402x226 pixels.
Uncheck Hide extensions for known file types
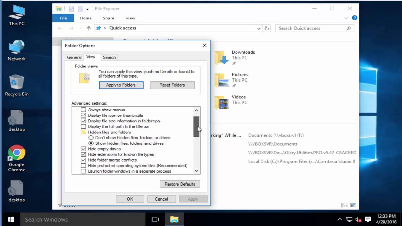point(83,154)
